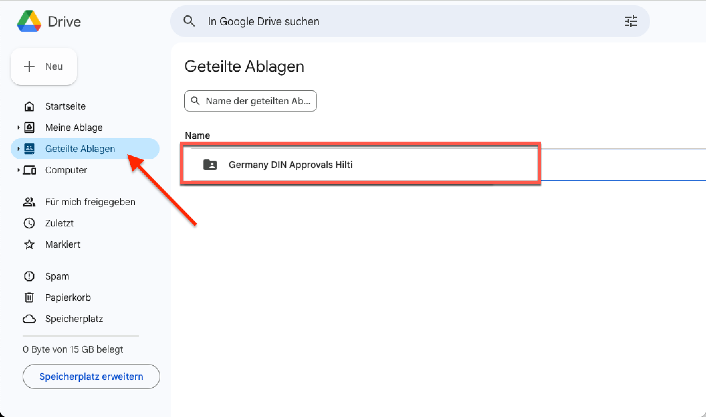Screen dimensions: 706x417
Task: Click Speicherplatz erweitern button
Action: (91, 376)
